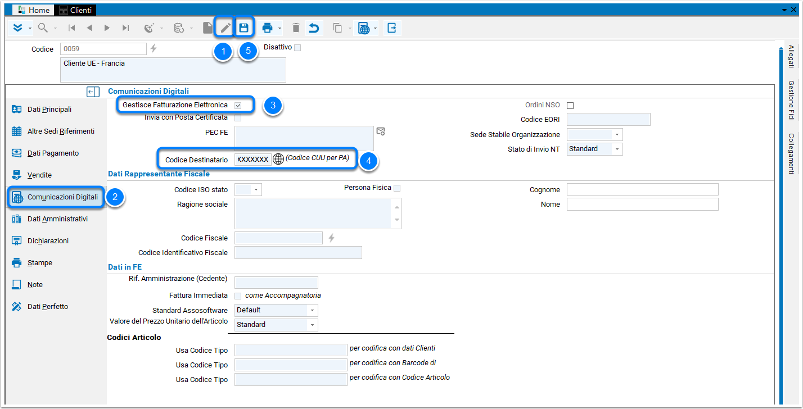
Task: Collapse the left sidebar with arrow icon
Action: 93,92
